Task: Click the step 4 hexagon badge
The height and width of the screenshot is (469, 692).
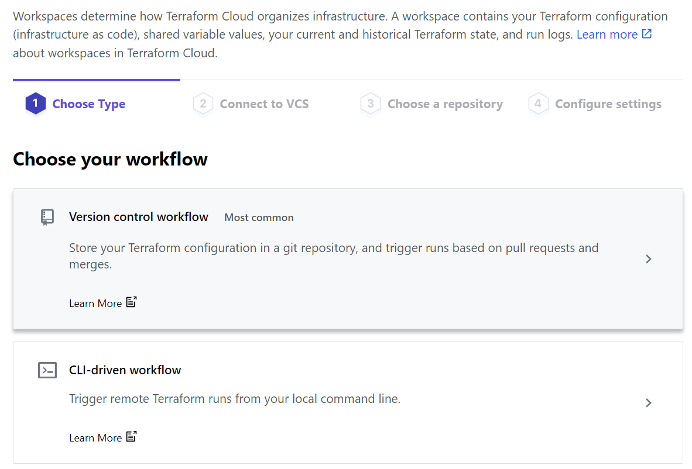Action: [x=537, y=104]
